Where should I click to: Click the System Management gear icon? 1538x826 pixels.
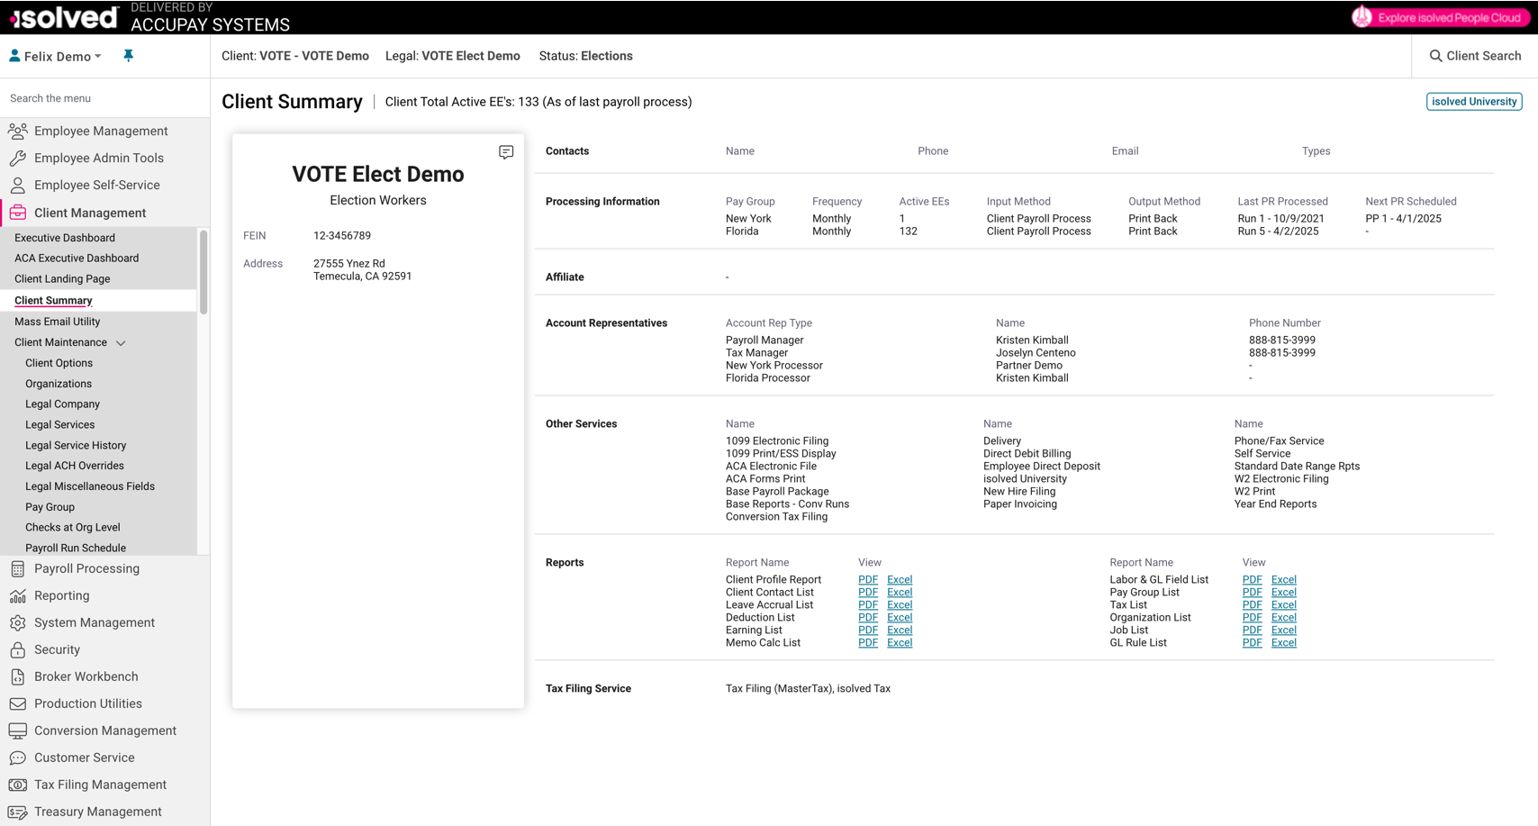(x=18, y=623)
